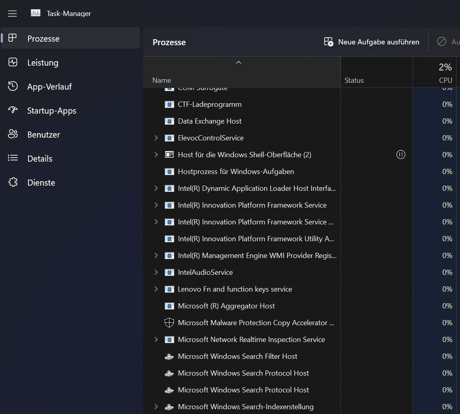
Task: Expand the IntelAudioService entry
Action: [x=156, y=272]
